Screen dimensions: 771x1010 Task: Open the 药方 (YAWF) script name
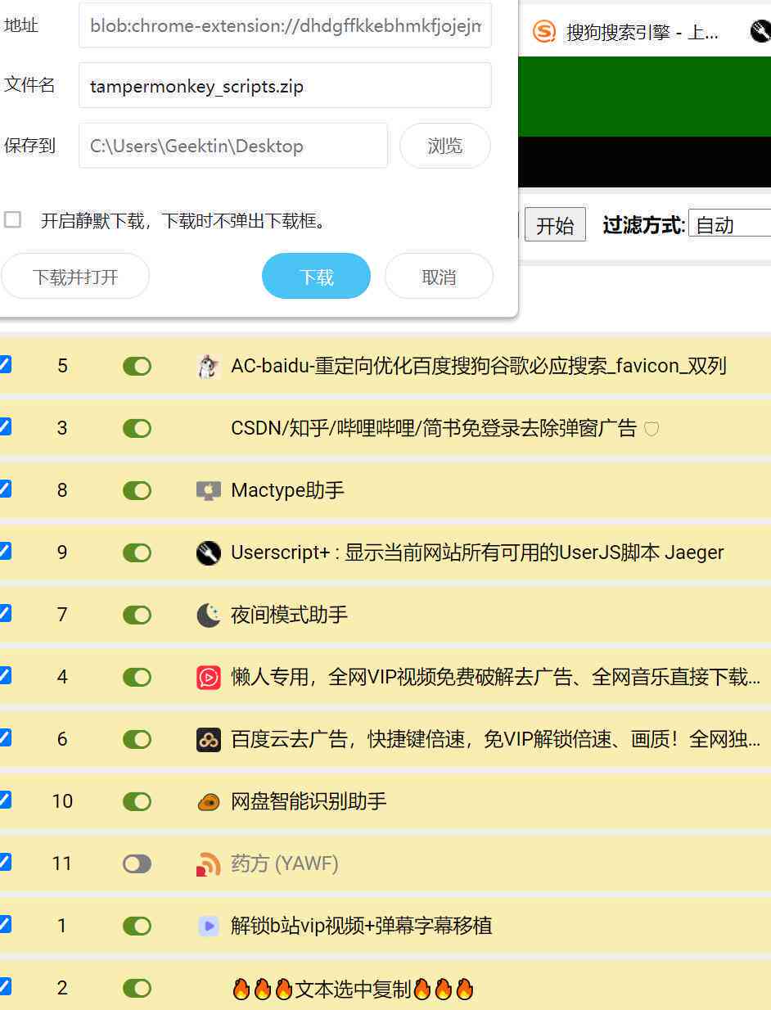[x=285, y=863]
